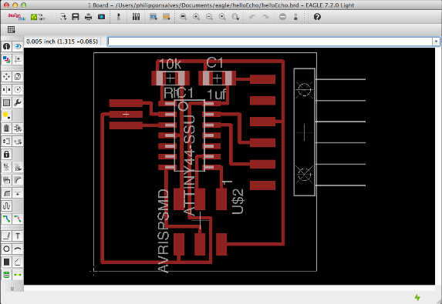Select the Delete trash tool
Viewport: 442px width, 304px height.
[6, 129]
